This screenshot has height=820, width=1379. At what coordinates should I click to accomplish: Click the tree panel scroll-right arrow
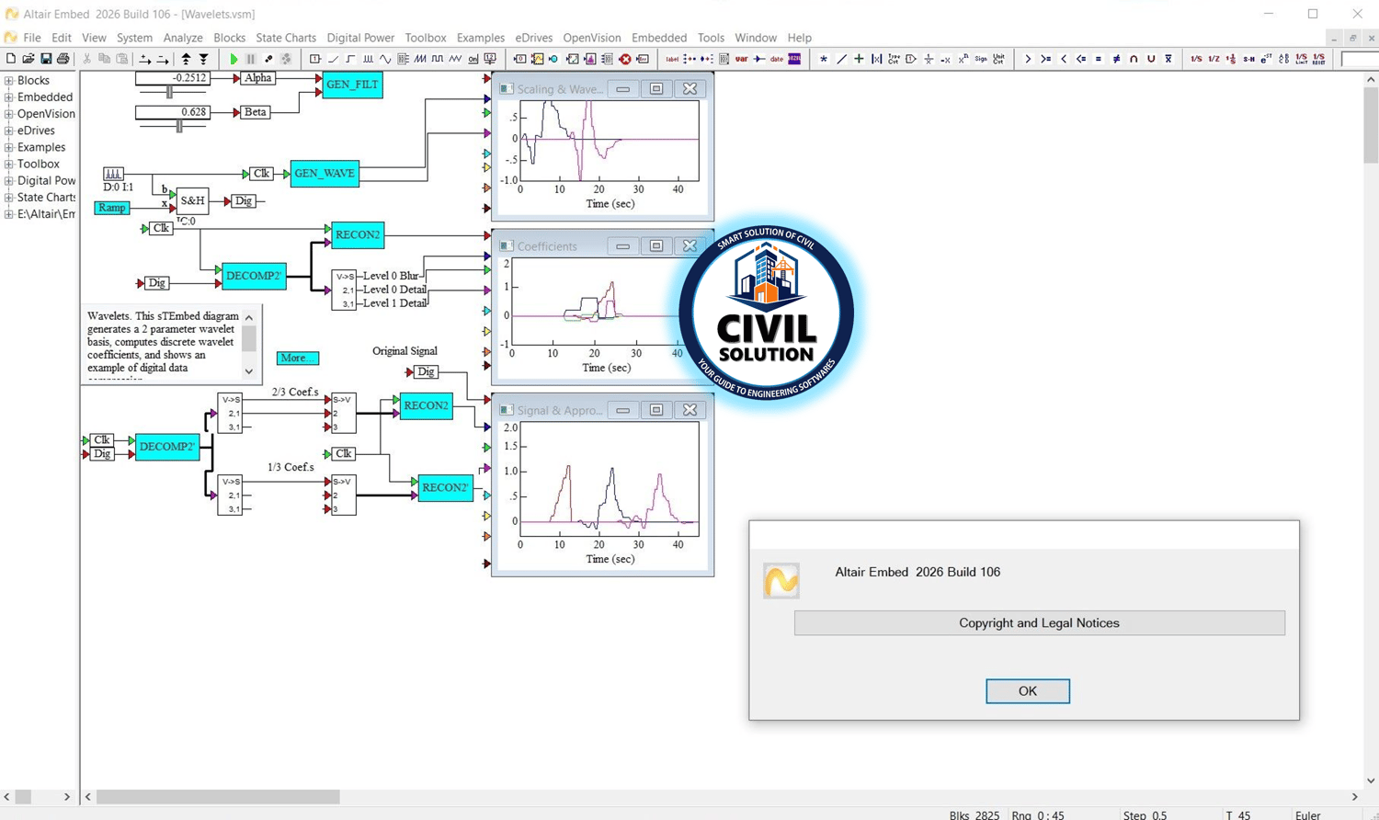[x=66, y=797]
